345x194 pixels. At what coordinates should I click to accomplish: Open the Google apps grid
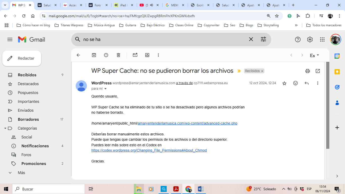click(x=322, y=39)
